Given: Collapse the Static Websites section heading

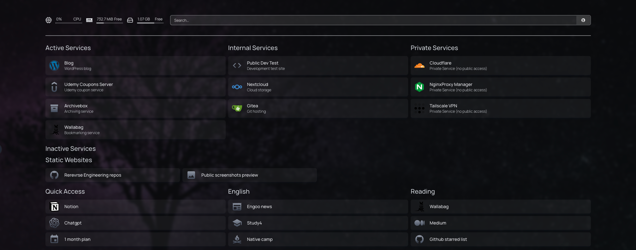Looking at the screenshot, I should (69, 160).
